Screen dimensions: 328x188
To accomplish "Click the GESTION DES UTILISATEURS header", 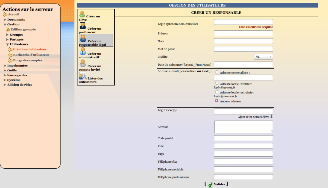I will (x=197, y=5).
